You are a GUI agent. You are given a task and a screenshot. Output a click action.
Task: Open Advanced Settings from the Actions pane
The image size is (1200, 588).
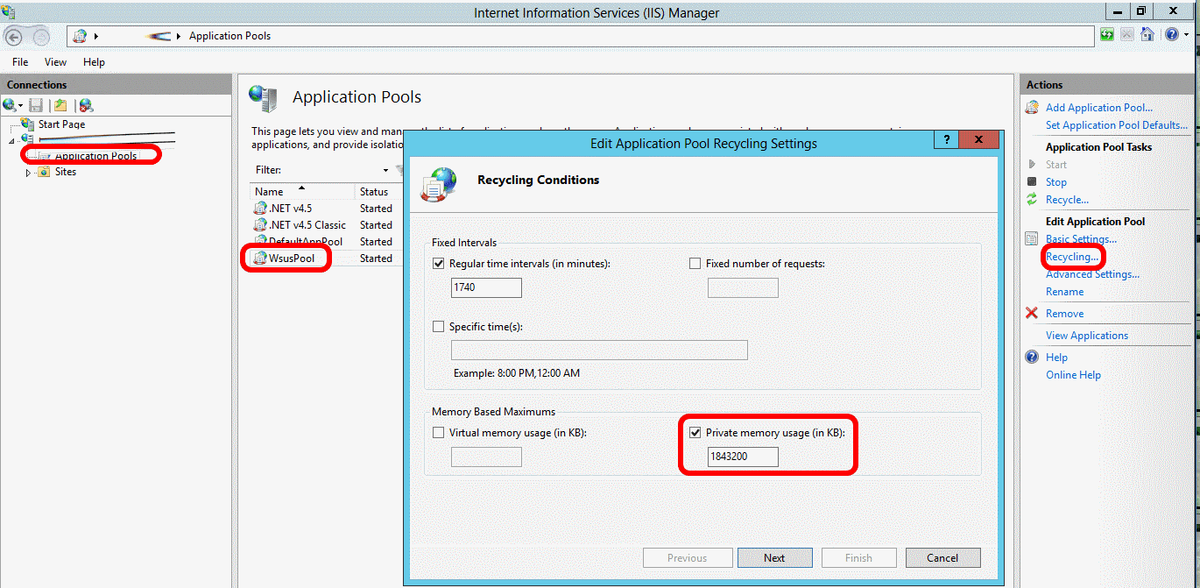coord(1092,273)
